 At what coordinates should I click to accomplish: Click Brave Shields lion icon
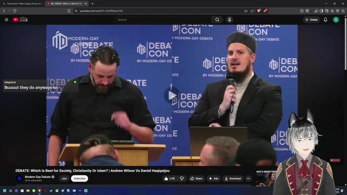click(259, 11)
